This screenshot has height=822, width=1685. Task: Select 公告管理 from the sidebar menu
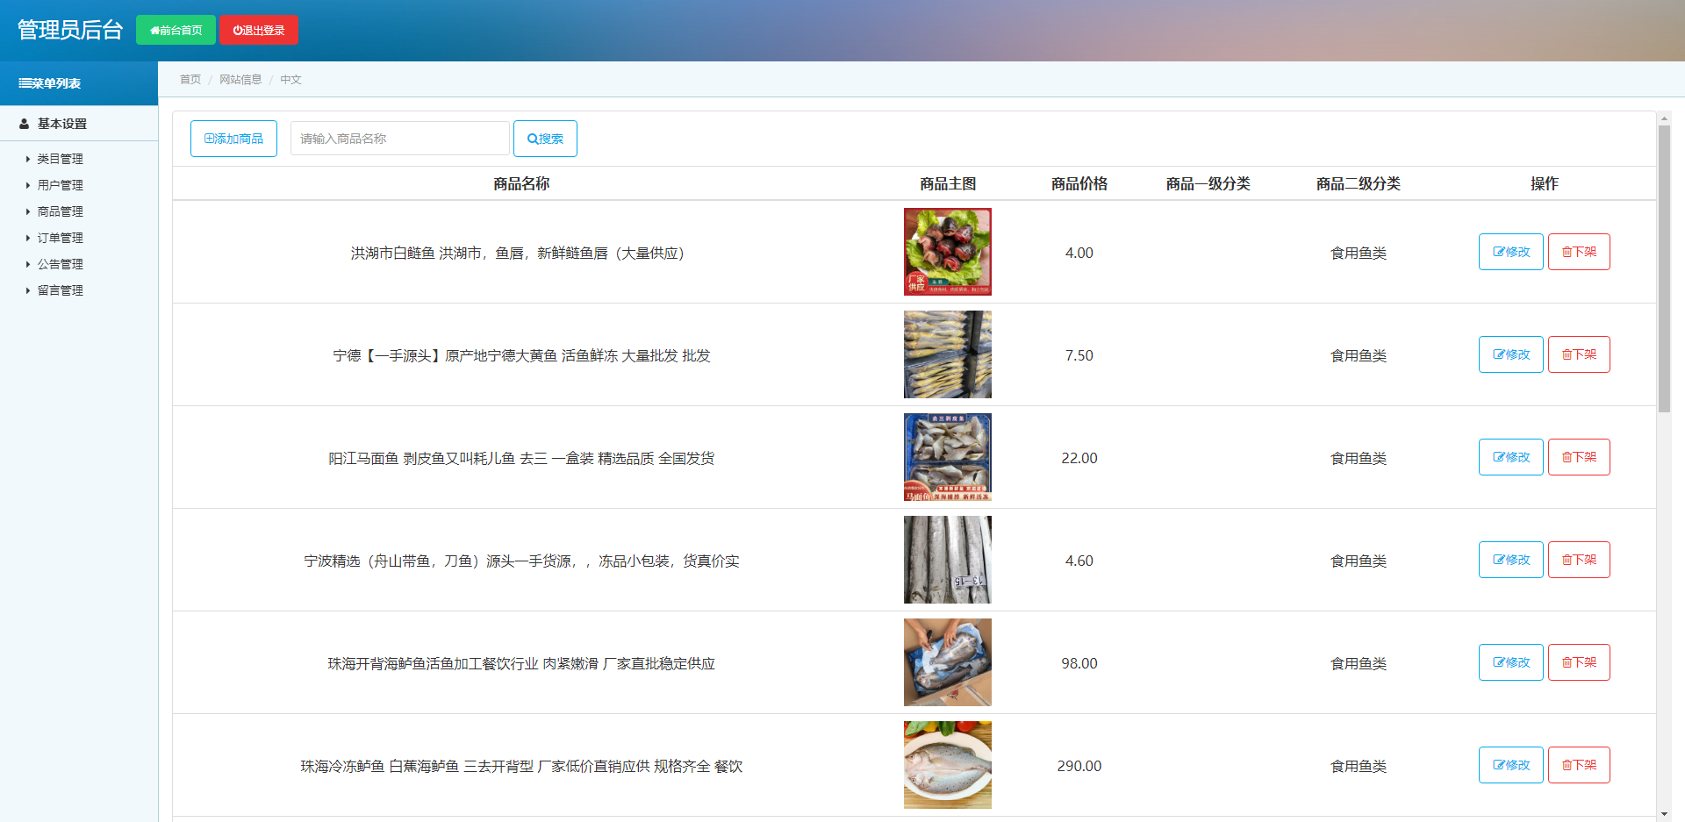pos(60,264)
